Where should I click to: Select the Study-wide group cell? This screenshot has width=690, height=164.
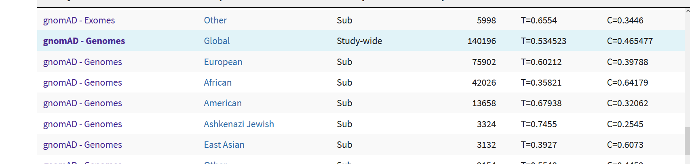[x=359, y=41]
